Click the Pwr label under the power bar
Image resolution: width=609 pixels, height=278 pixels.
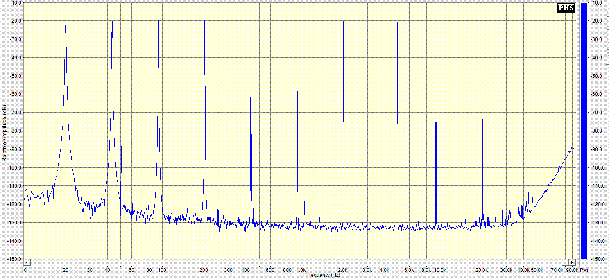click(x=584, y=270)
